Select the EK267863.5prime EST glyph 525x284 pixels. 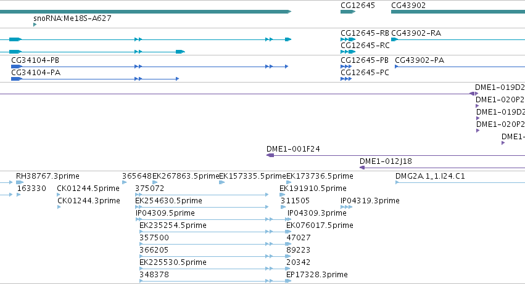(x=155, y=182)
